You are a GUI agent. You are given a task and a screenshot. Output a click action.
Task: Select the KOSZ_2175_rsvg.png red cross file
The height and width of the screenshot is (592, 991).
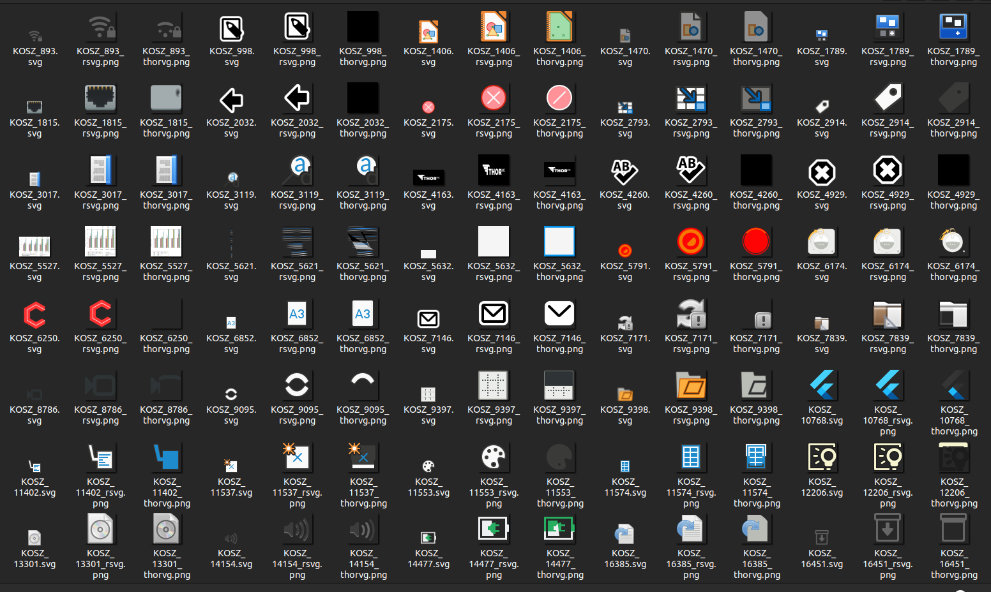tap(494, 98)
